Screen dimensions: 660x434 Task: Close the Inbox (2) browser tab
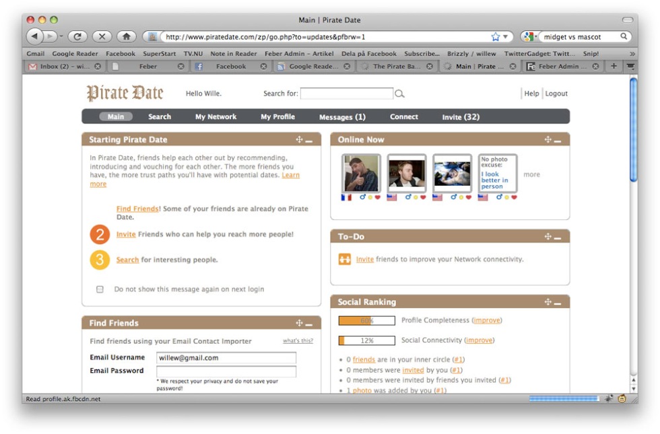(98, 67)
